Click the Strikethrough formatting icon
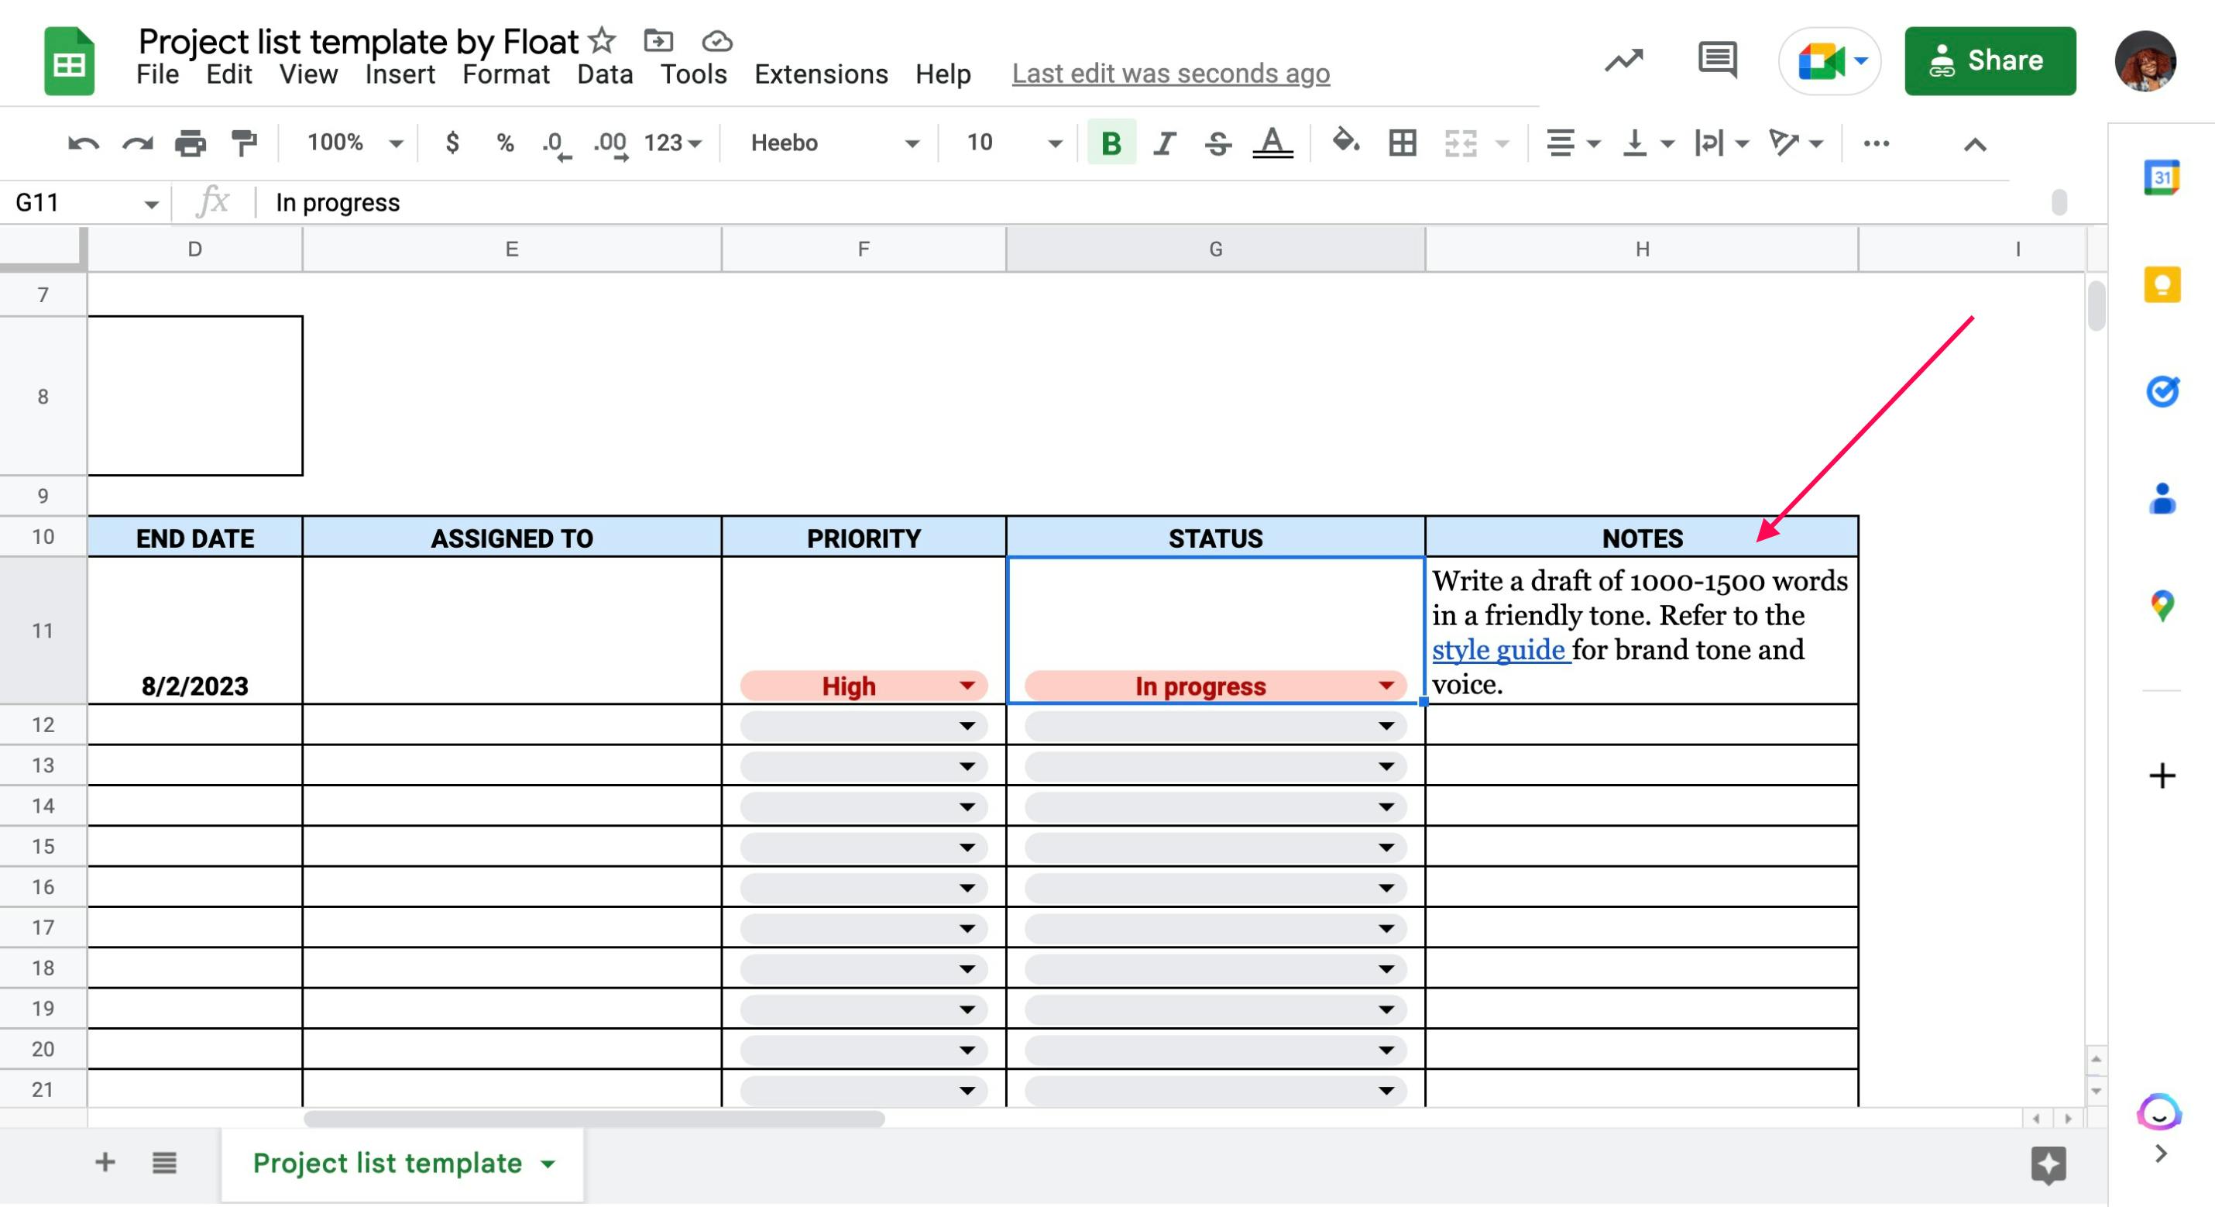2215x1207 pixels. pyautogui.click(x=1217, y=143)
